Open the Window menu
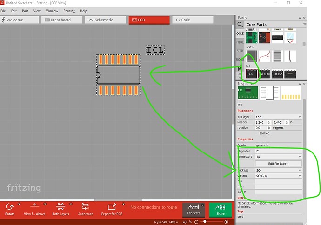The width and height of the screenshot is (321, 225). 52,11
